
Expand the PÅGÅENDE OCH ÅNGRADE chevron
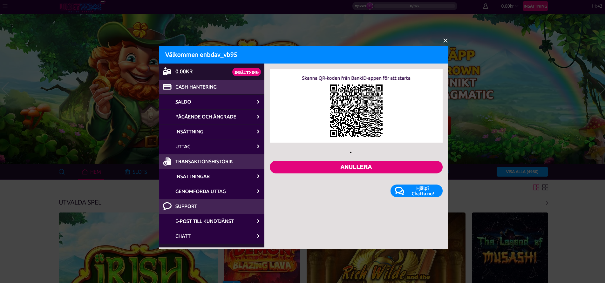click(x=258, y=117)
